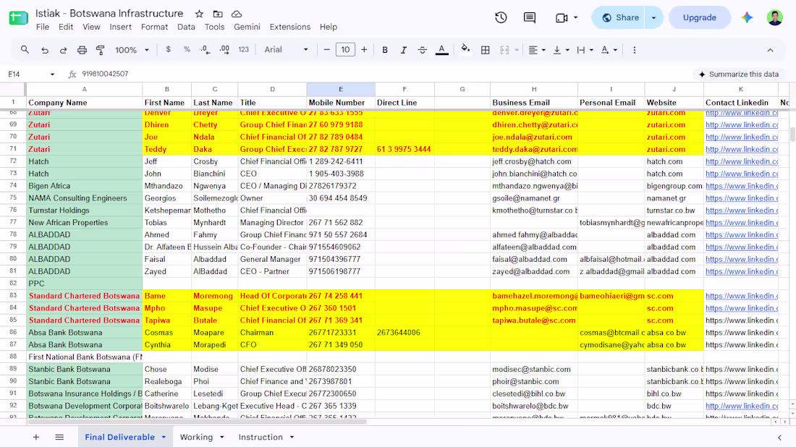Click the font size field
The height and width of the screenshot is (447, 796).
pyautogui.click(x=345, y=50)
